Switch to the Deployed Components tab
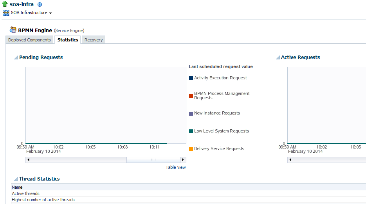This screenshot has height=204, width=366. pyautogui.click(x=29, y=40)
